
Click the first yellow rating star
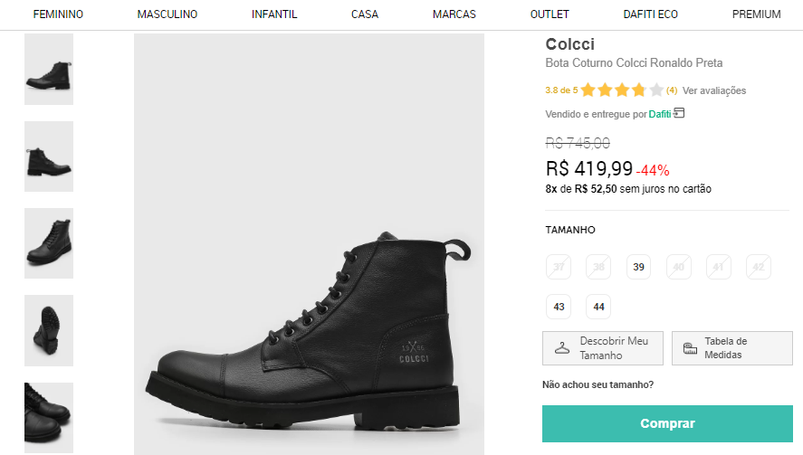[x=588, y=90]
